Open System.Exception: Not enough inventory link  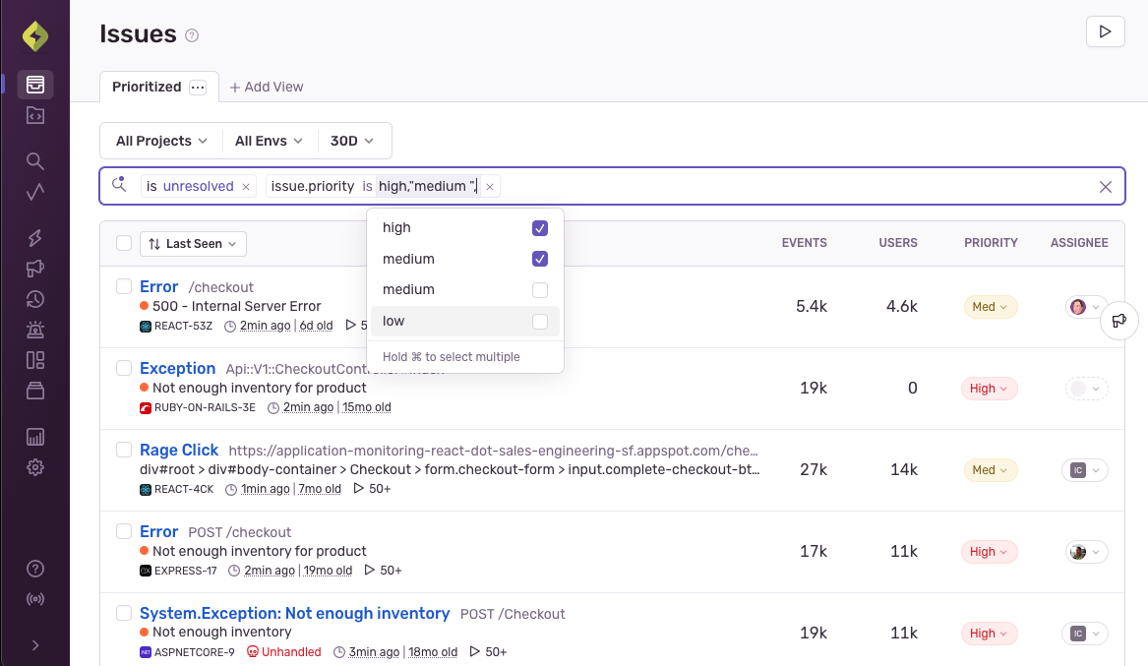[294, 613]
